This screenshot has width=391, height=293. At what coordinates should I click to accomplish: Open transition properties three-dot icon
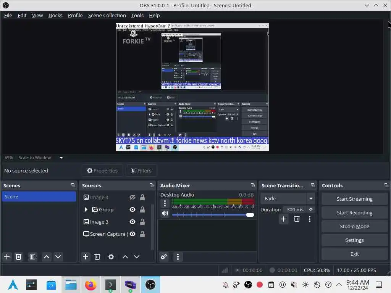310,219
